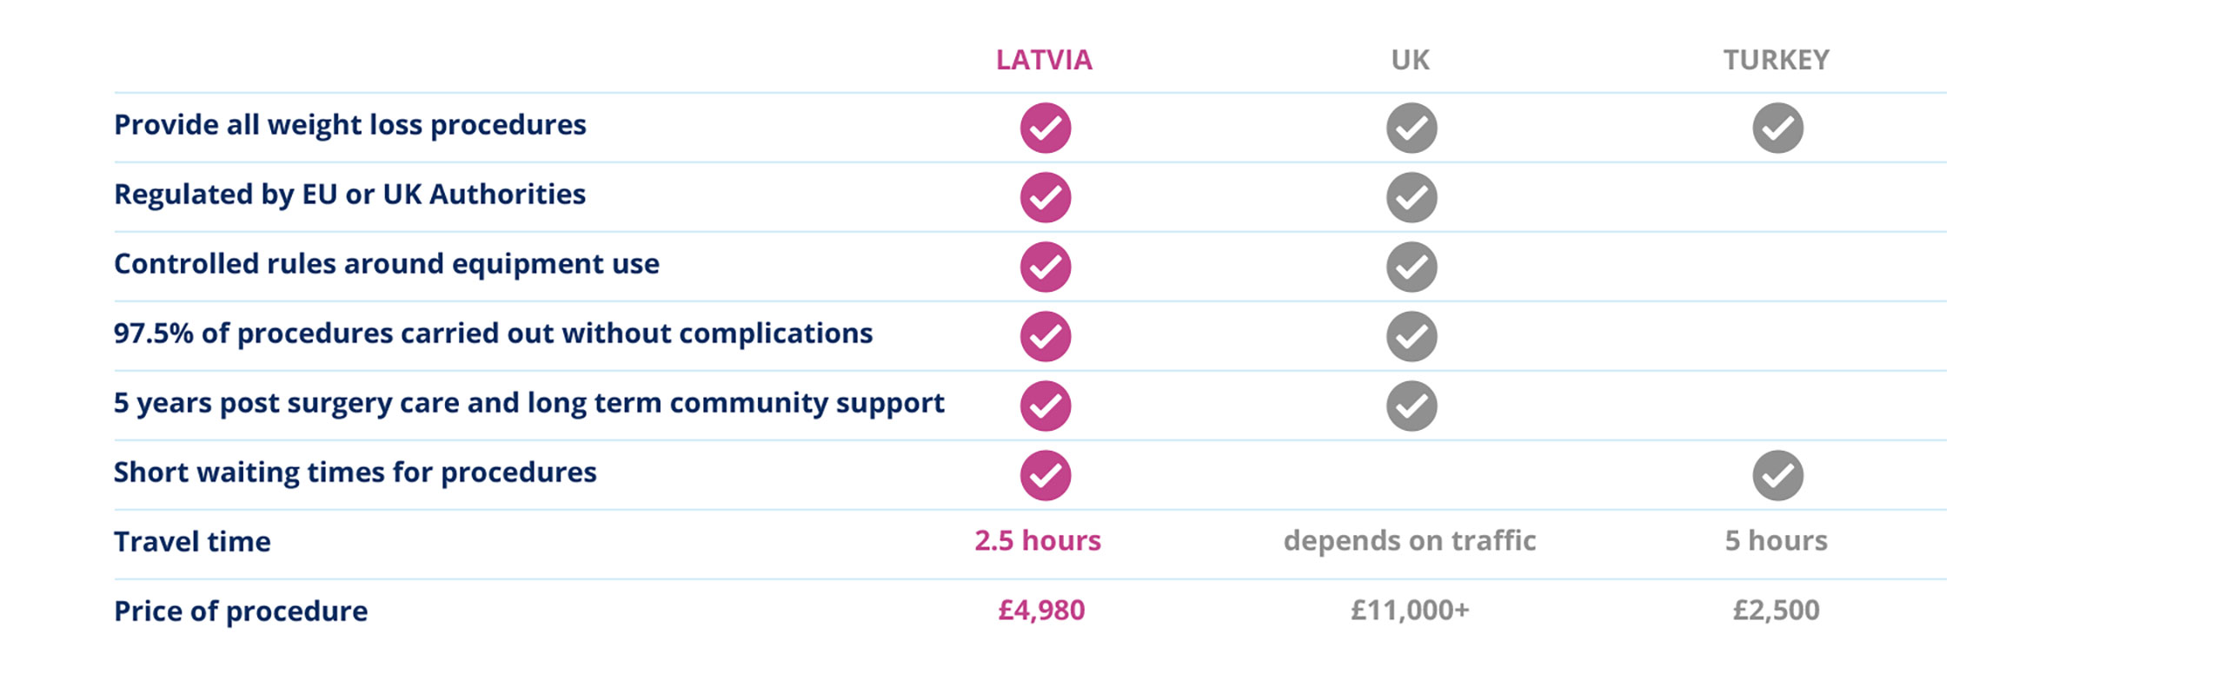The image size is (2225, 680).
Task: Click Latvia checkmark for EU/UK regulation
Action: click(x=1045, y=197)
